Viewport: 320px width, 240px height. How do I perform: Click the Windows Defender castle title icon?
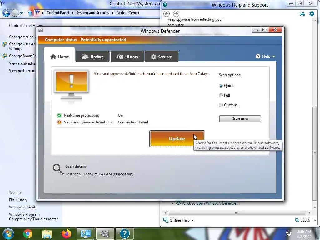[x=40, y=31]
